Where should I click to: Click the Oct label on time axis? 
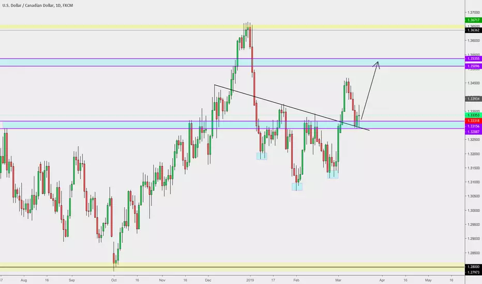(x=114, y=280)
